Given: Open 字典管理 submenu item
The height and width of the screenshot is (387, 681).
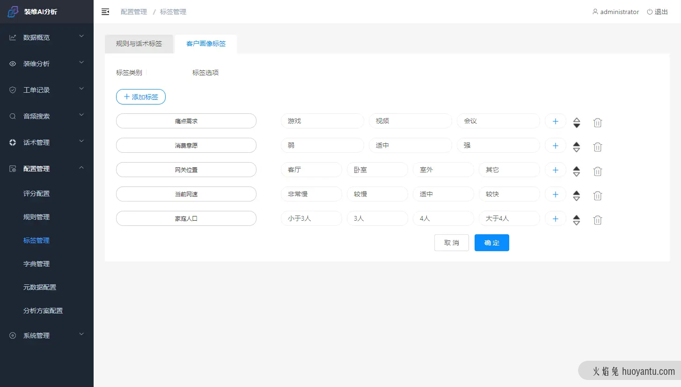Looking at the screenshot, I should coord(37,264).
